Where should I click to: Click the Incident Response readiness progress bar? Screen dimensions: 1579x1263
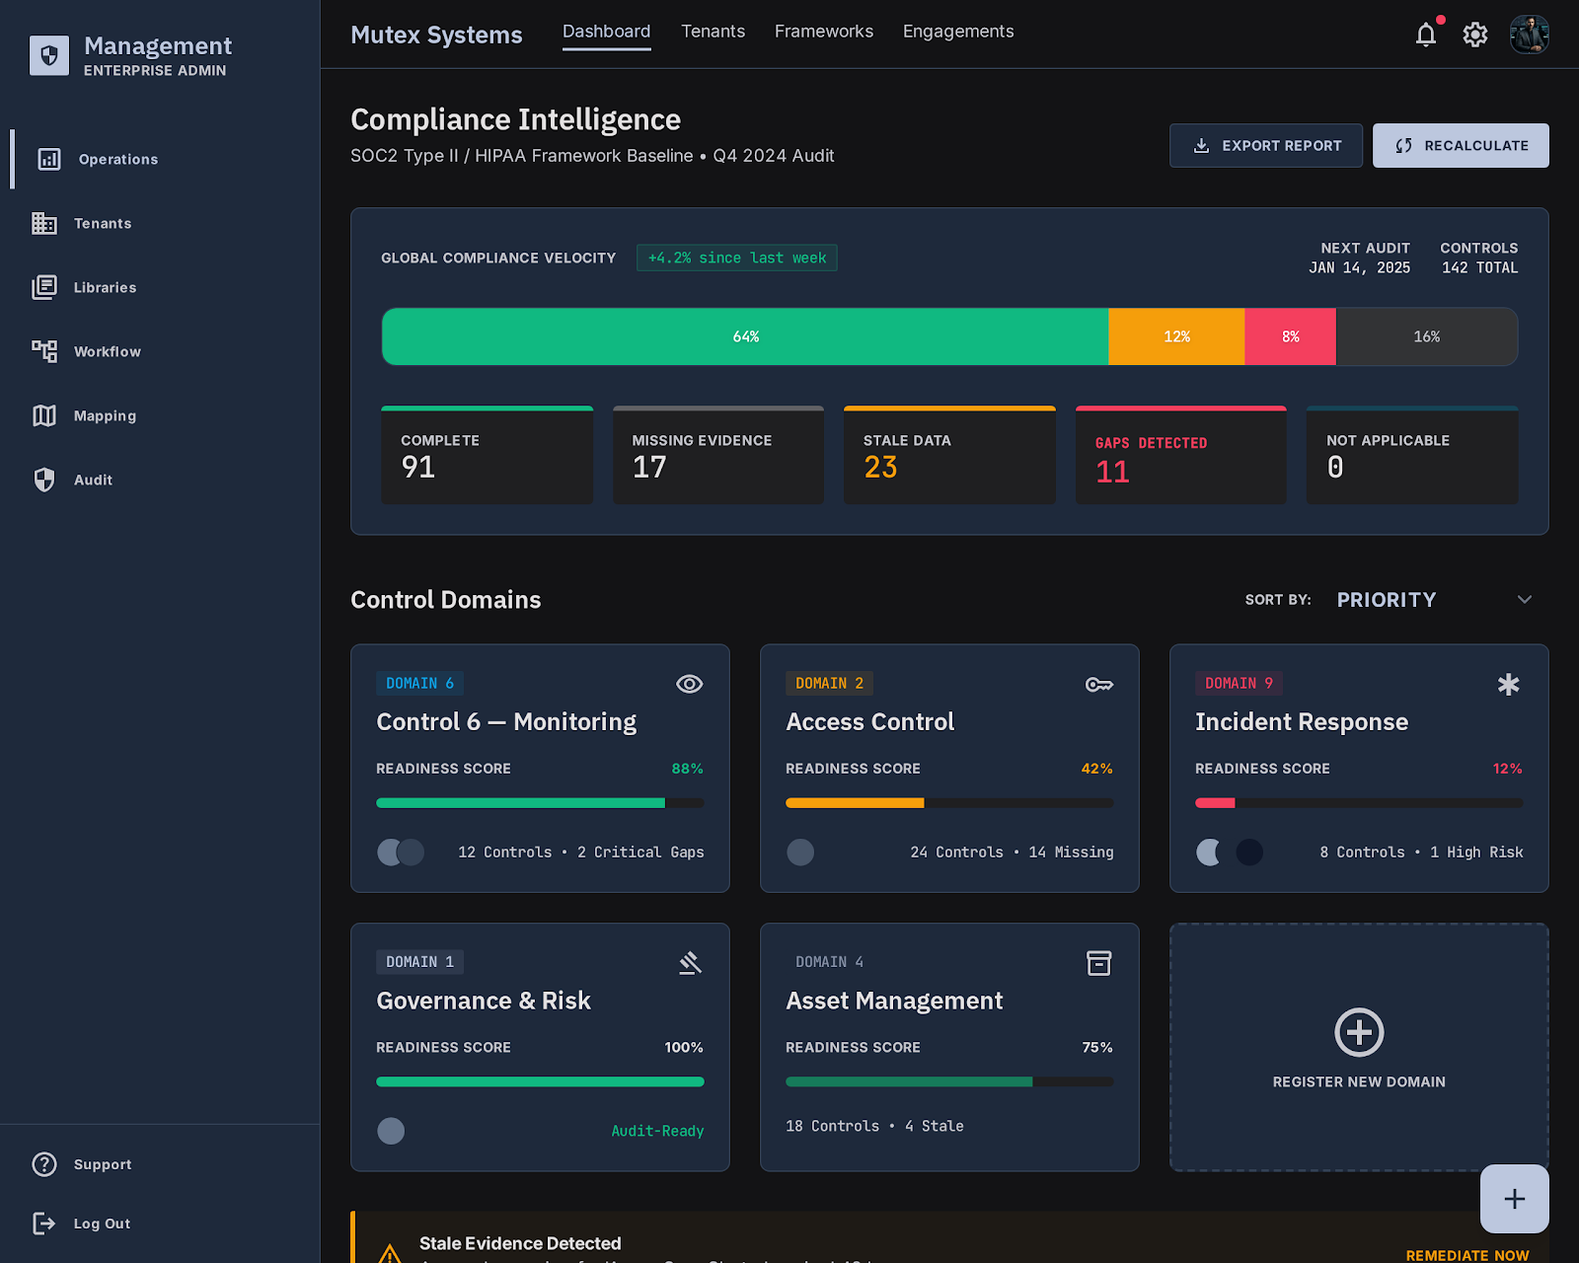coord(1359,803)
